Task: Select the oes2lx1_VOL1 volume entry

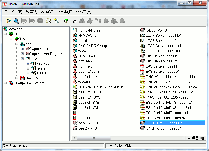Action: (89, 107)
